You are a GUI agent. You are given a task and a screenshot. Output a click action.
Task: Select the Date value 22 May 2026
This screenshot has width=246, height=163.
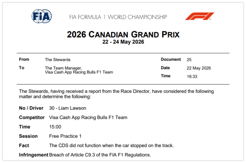click(x=199, y=68)
